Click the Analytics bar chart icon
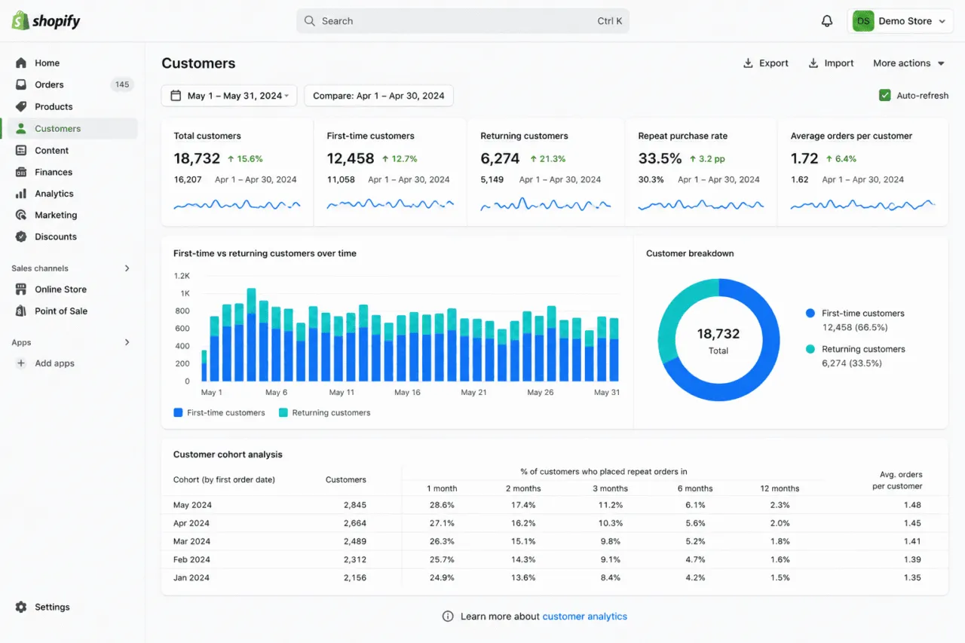 pyautogui.click(x=21, y=194)
